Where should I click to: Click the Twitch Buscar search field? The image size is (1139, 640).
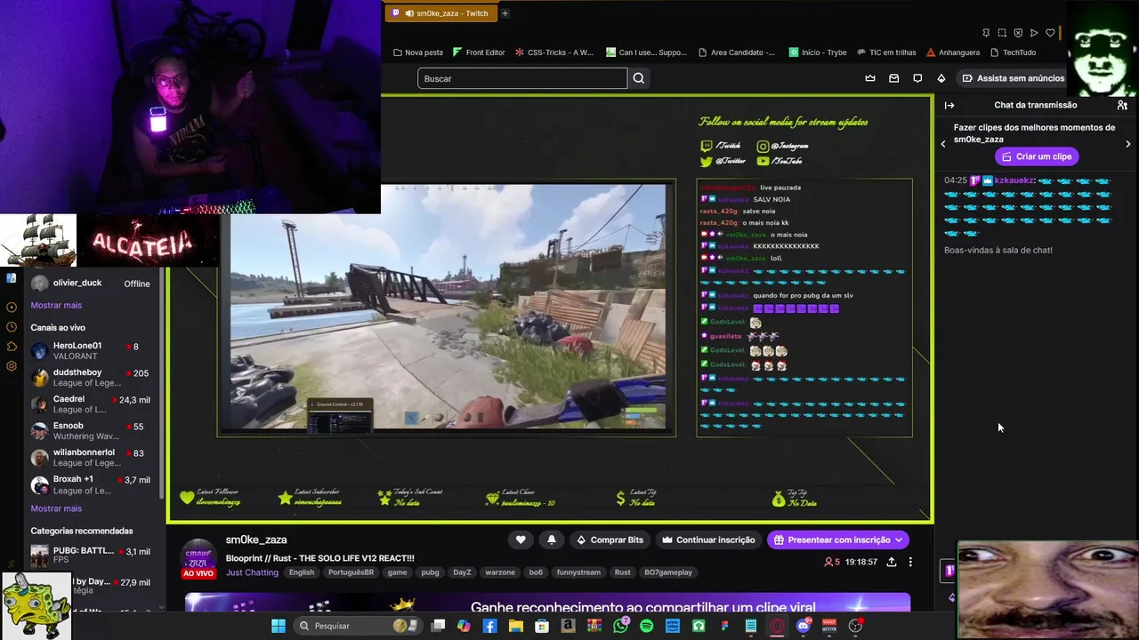tap(522, 78)
